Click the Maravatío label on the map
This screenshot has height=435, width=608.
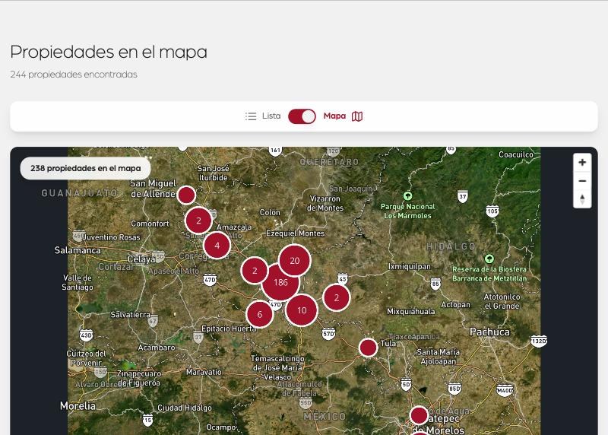(x=204, y=372)
